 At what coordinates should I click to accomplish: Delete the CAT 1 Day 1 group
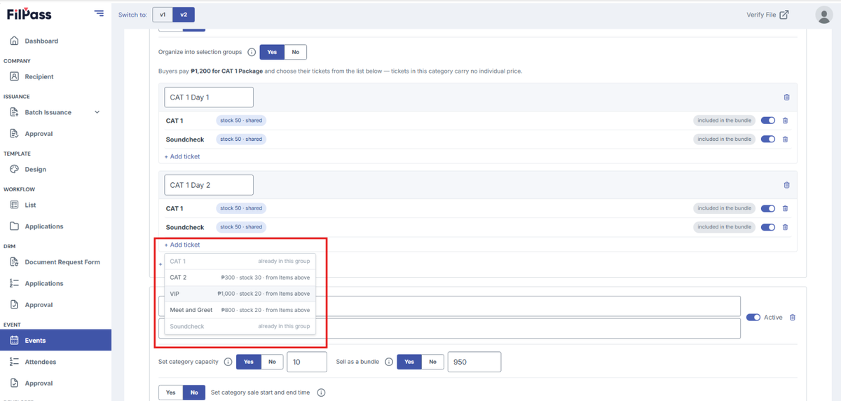point(786,97)
